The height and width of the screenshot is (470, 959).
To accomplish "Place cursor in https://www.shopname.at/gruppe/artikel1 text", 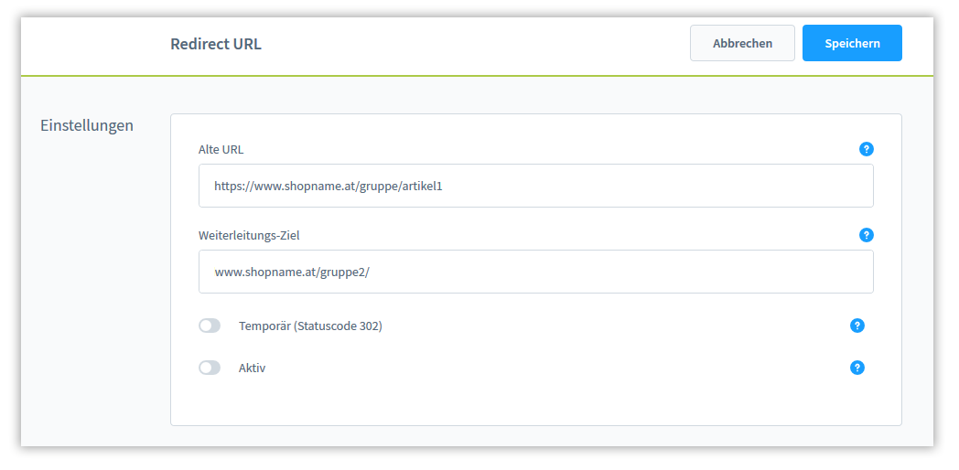I will [x=328, y=187].
